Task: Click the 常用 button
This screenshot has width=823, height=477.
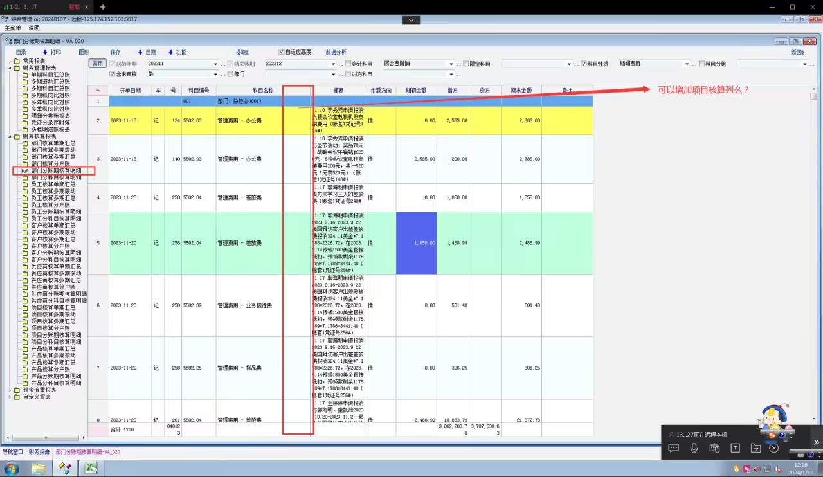Action: click(x=96, y=64)
